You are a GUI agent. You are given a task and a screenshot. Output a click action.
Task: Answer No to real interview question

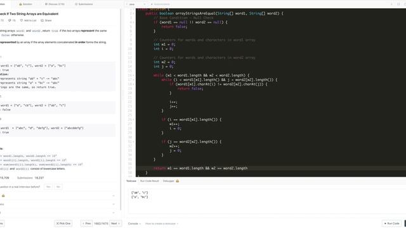[58, 187]
